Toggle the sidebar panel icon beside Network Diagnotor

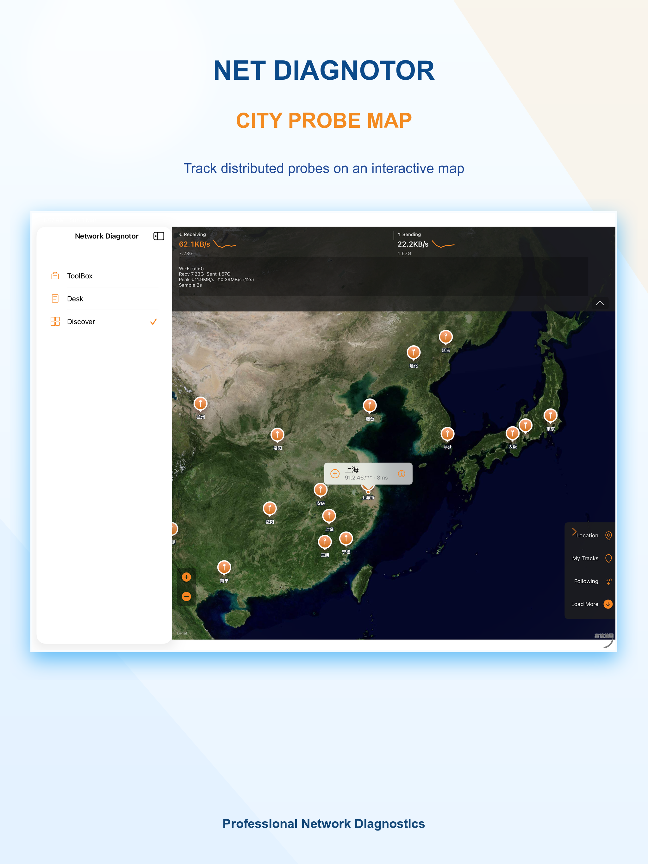158,236
